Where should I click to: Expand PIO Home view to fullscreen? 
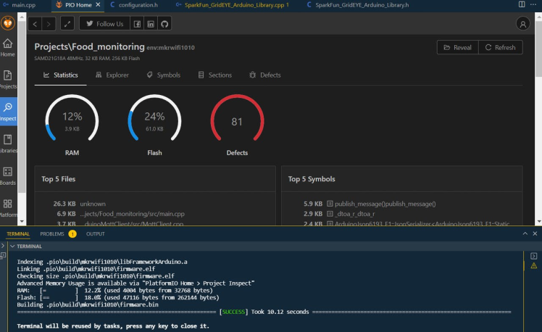tap(67, 24)
